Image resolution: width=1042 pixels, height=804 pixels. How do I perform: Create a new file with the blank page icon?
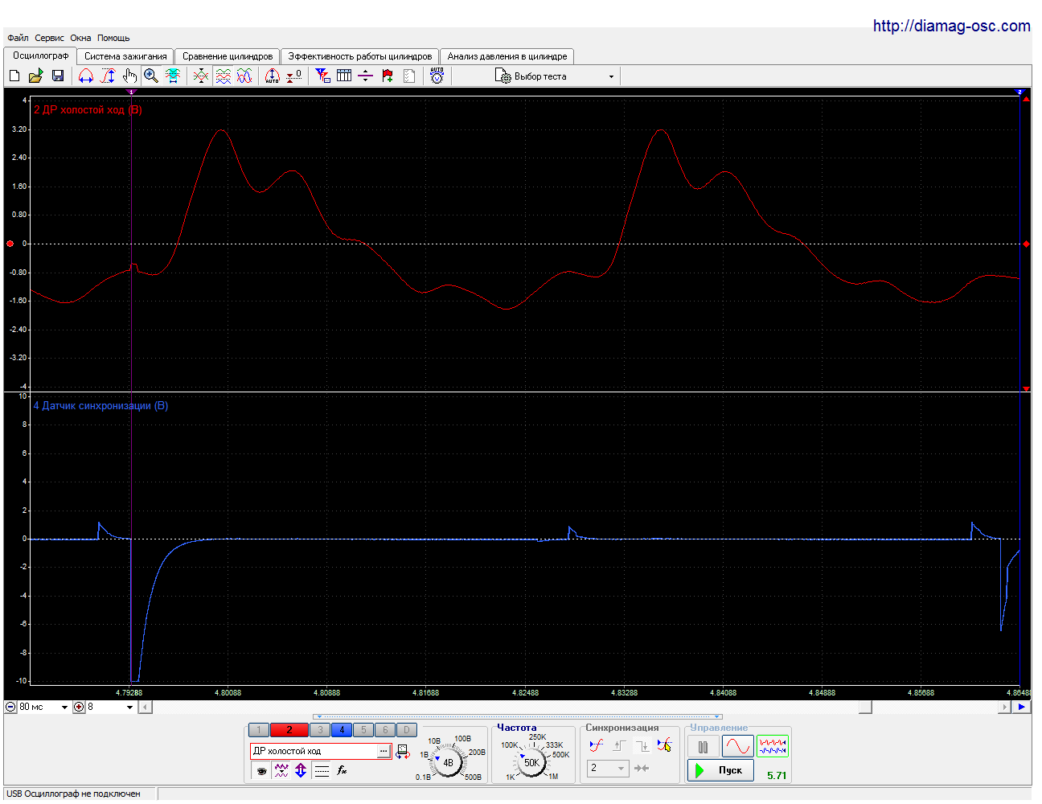(x=14, y=76)
